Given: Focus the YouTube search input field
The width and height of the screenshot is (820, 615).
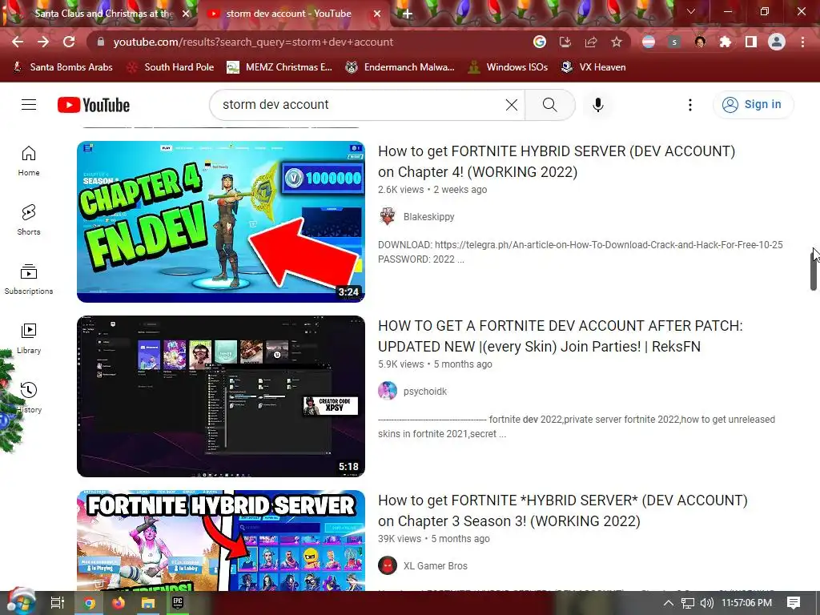Looking at the screenshot, I should pos(361,105).
